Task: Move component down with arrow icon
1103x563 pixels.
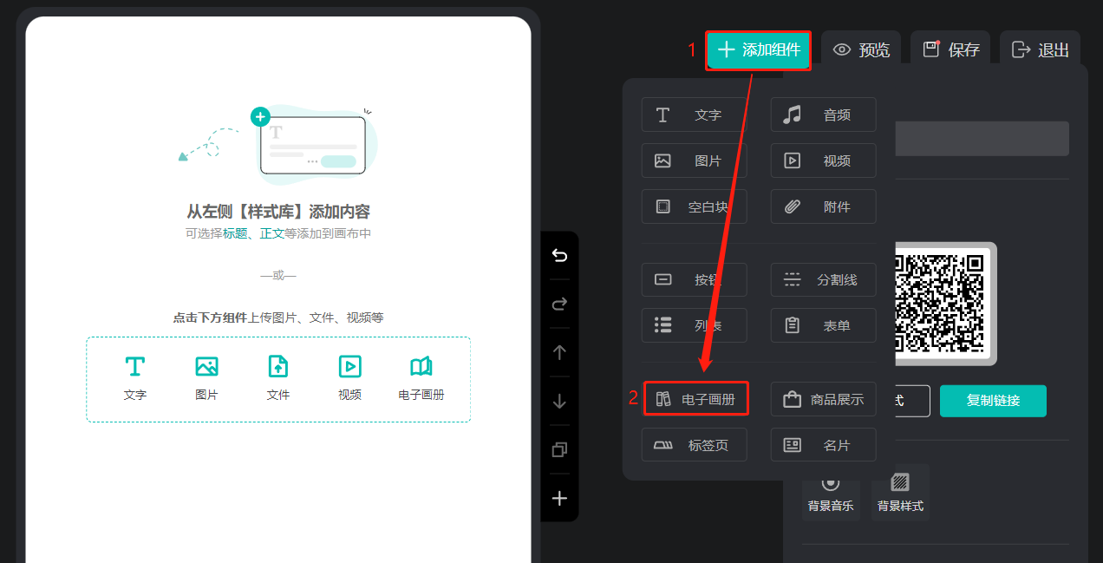Action: click(x=559, y=401)
